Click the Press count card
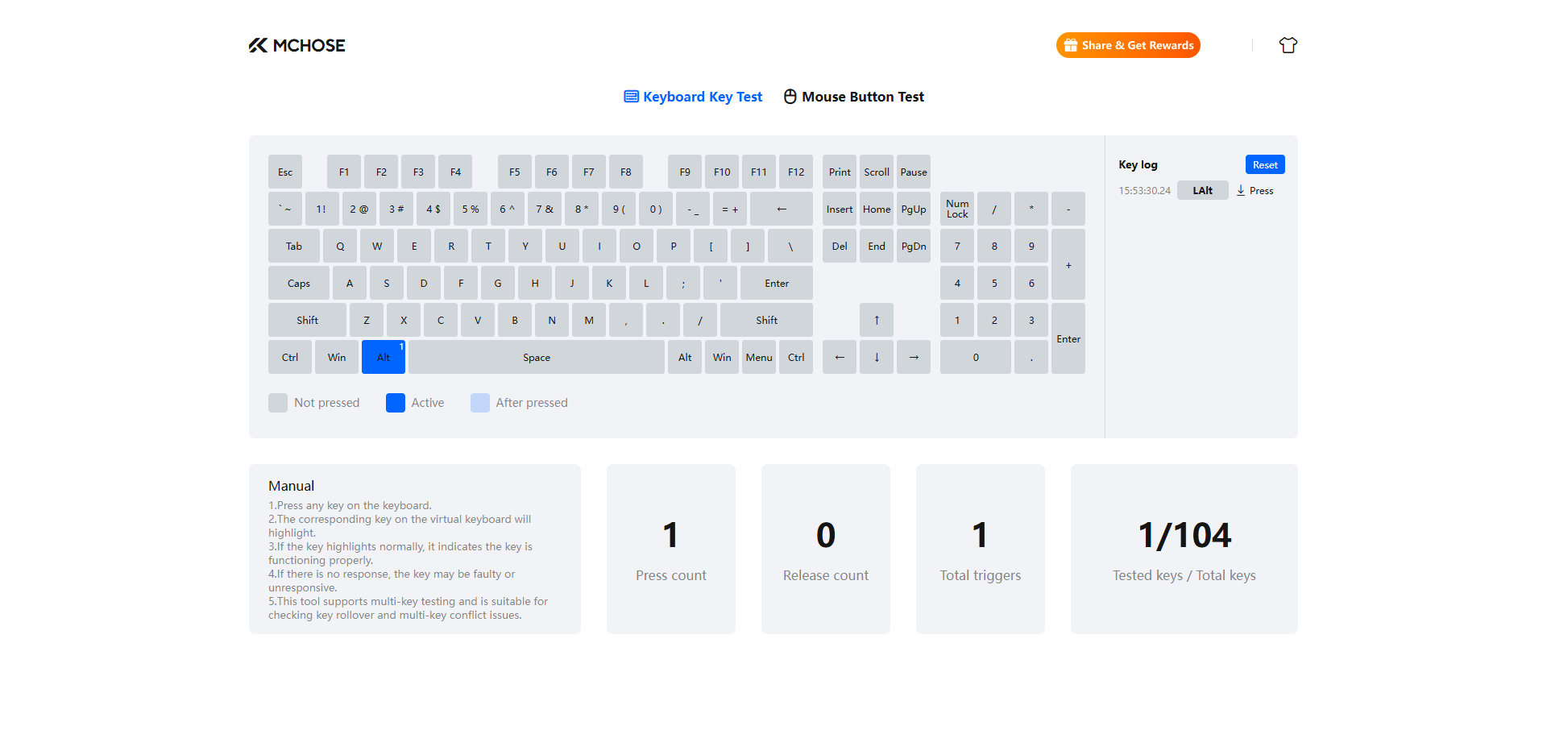This screenshot has height=734, width=1547. 671,549
